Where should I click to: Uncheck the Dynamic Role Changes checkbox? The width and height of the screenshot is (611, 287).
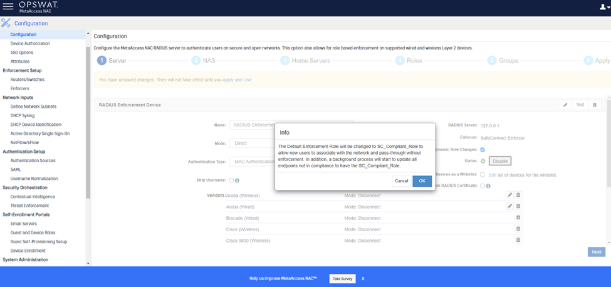tap(483, 150)
